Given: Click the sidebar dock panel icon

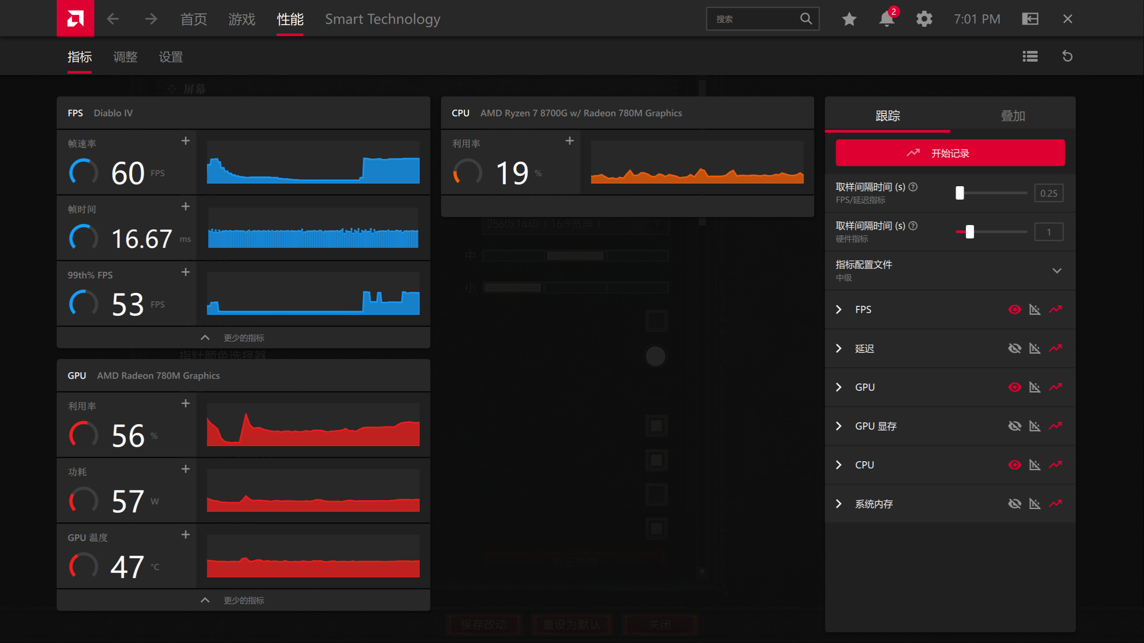Looking at the screenshot, I should [x=1030, y=19].
